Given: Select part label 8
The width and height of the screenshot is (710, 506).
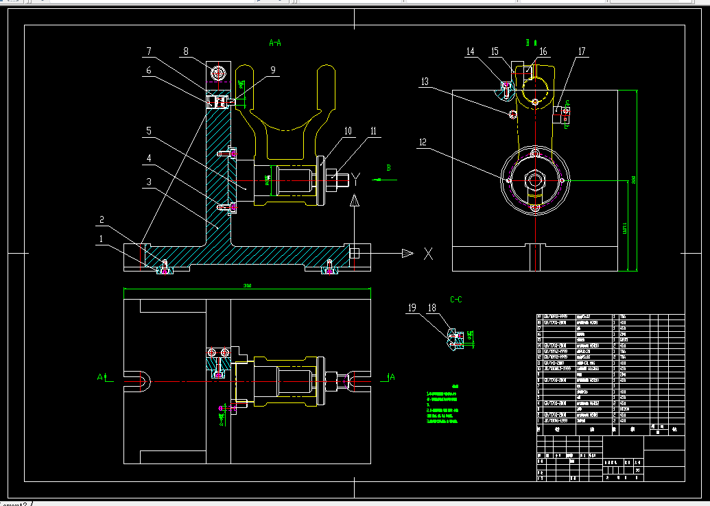Looking at the screenshot, I should click(186, 51).
